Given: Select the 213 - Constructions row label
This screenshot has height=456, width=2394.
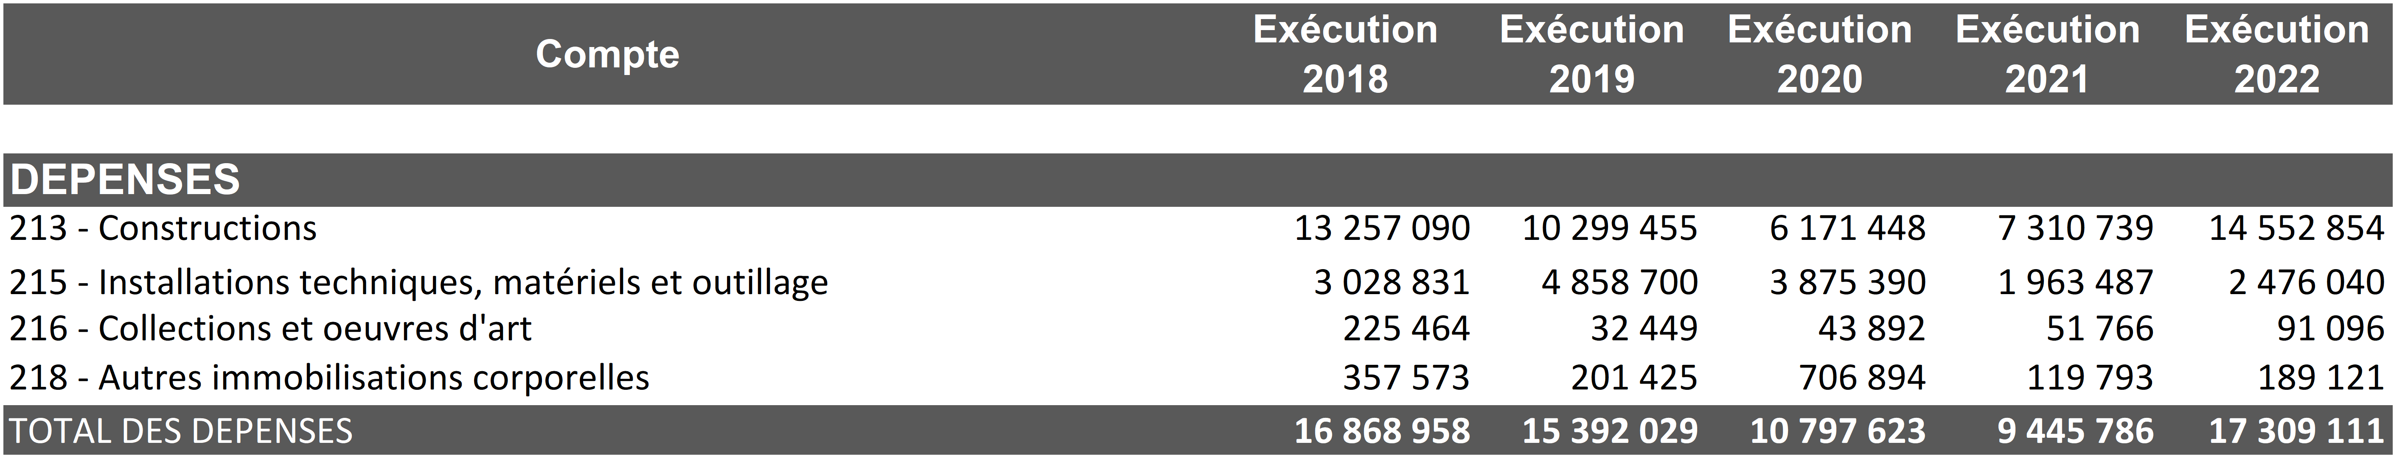Looking at the screenshot, I should 163,228.
